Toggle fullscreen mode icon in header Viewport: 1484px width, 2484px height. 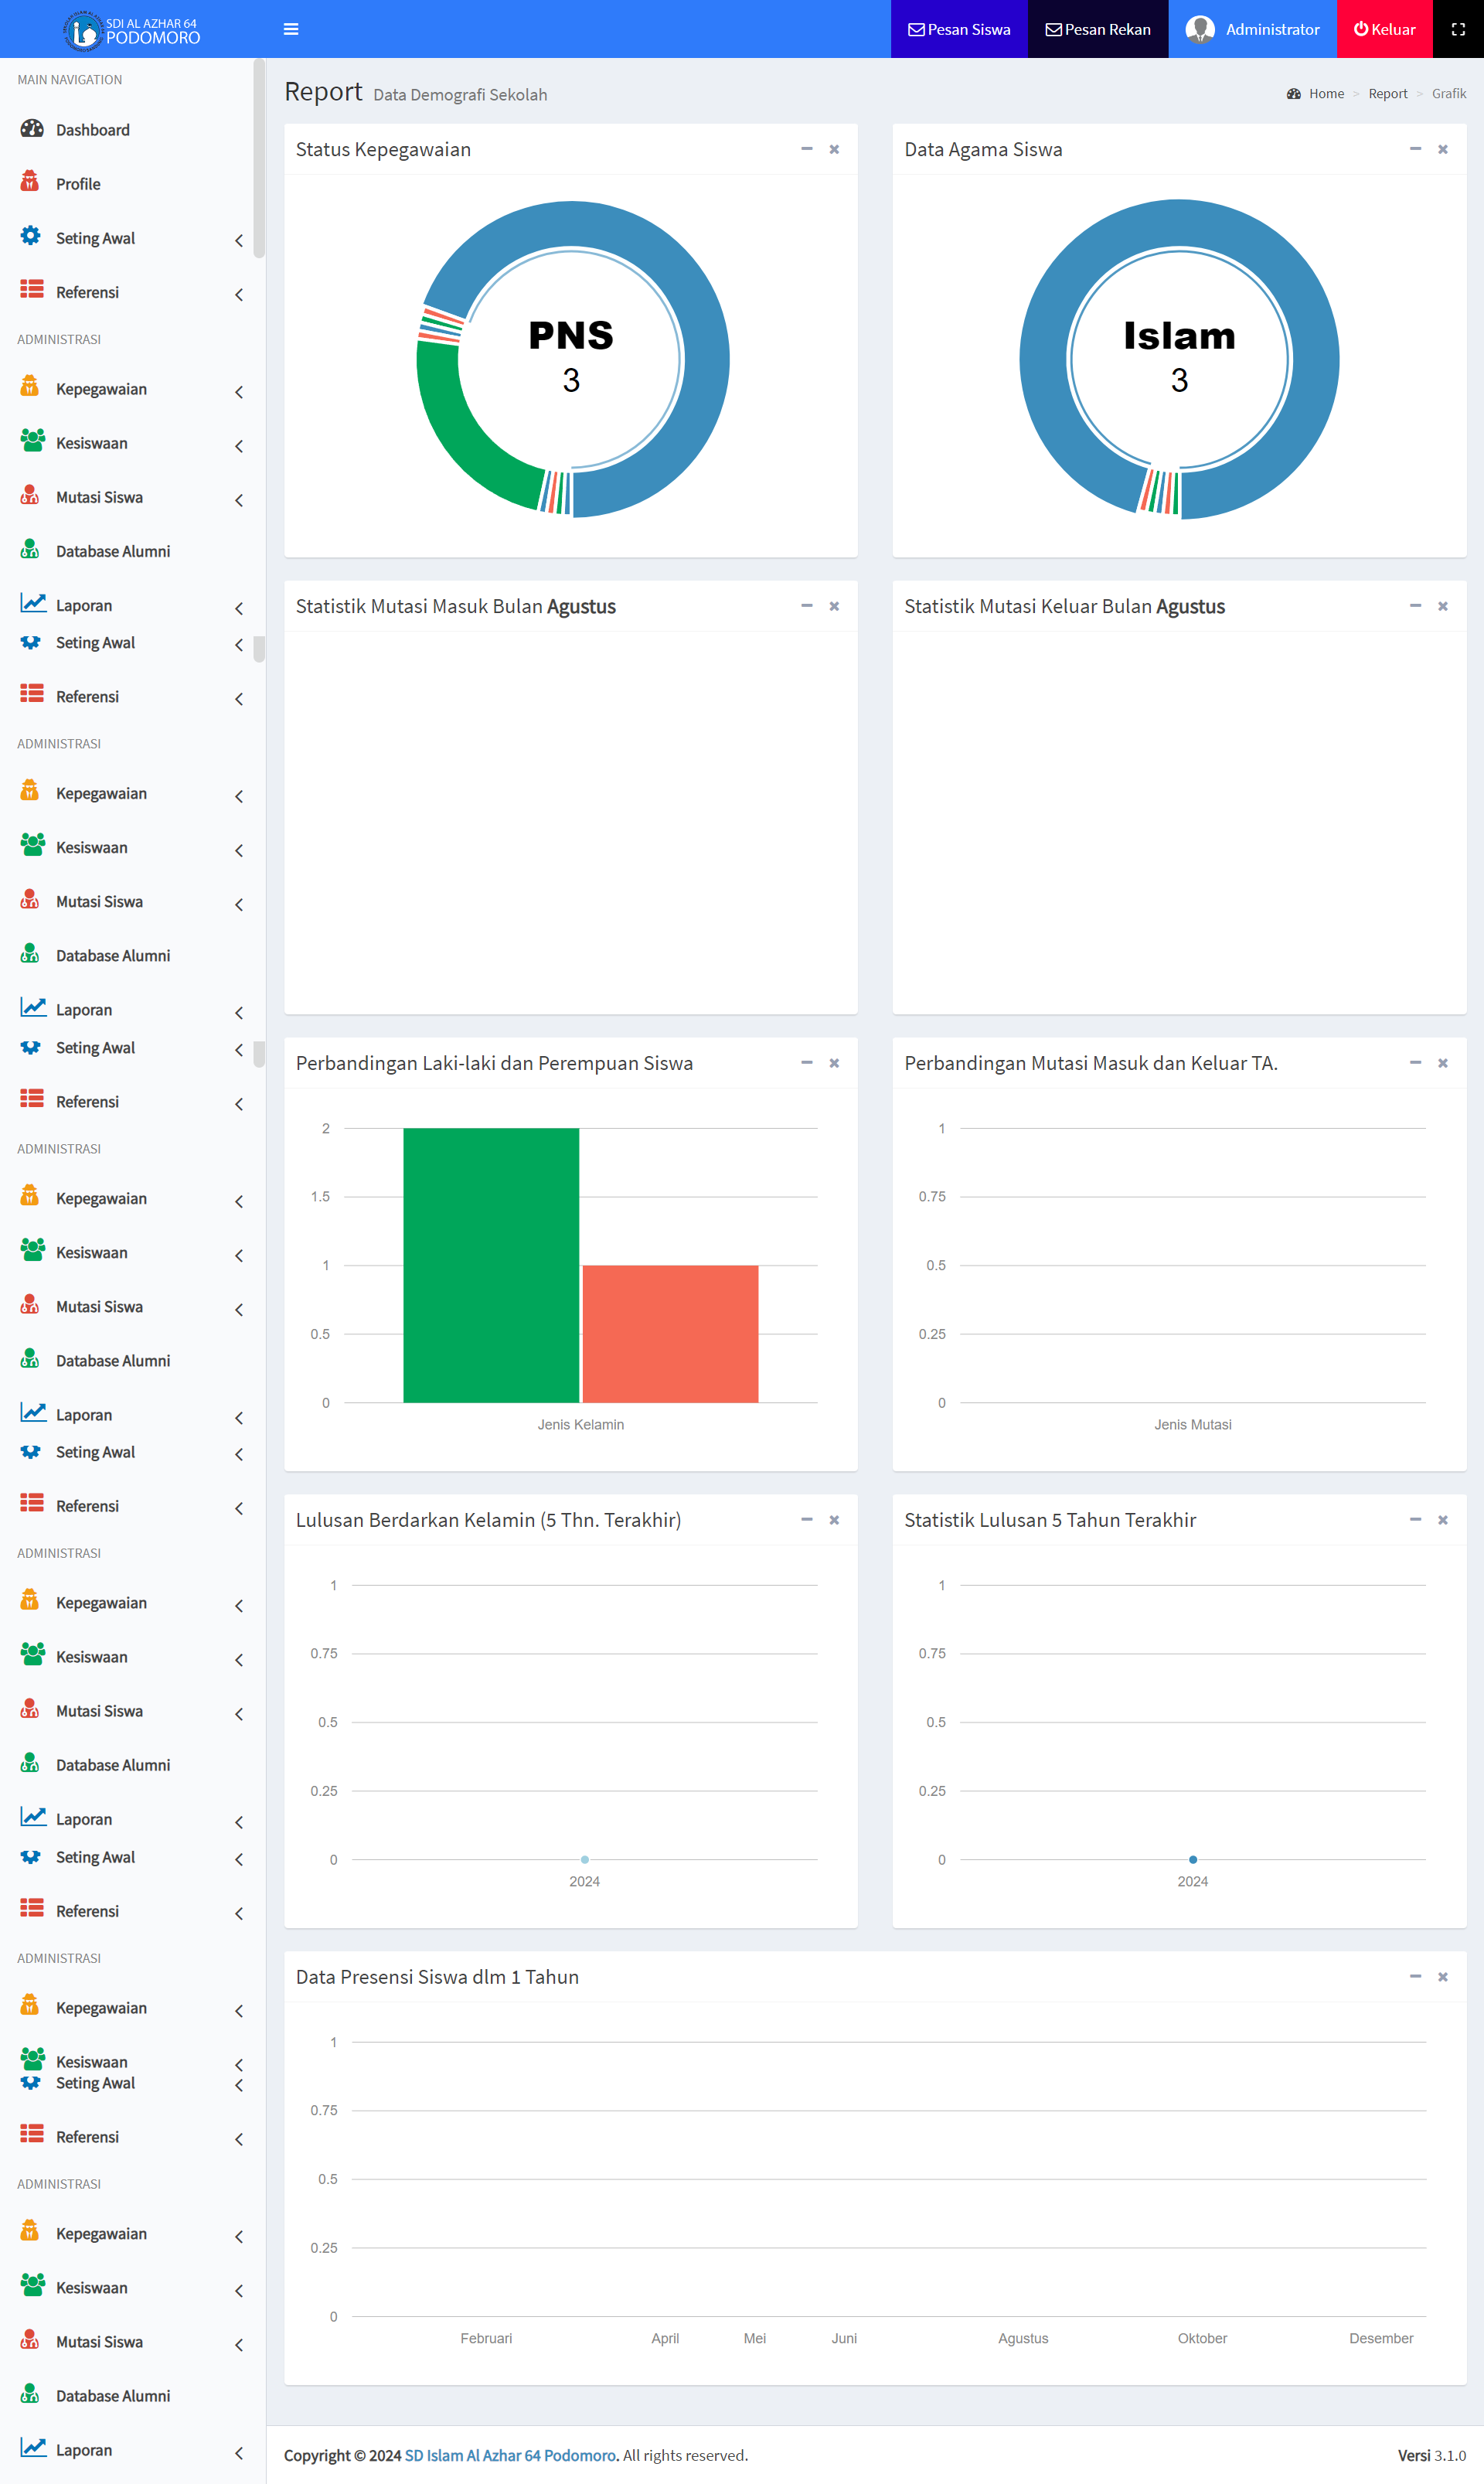(1457, 29)
